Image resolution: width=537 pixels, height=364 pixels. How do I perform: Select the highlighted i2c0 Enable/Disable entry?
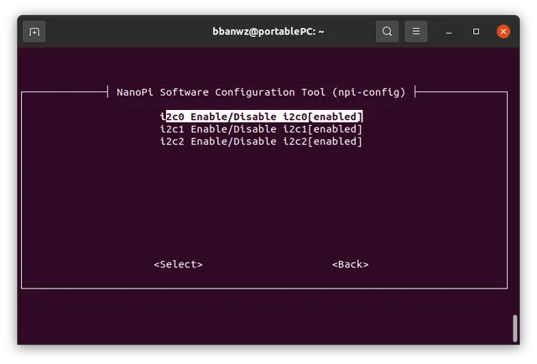pyautogui.click(x=261, y=117)
